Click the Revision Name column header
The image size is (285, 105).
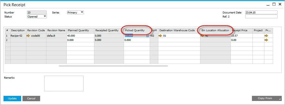tap(56, 30)
